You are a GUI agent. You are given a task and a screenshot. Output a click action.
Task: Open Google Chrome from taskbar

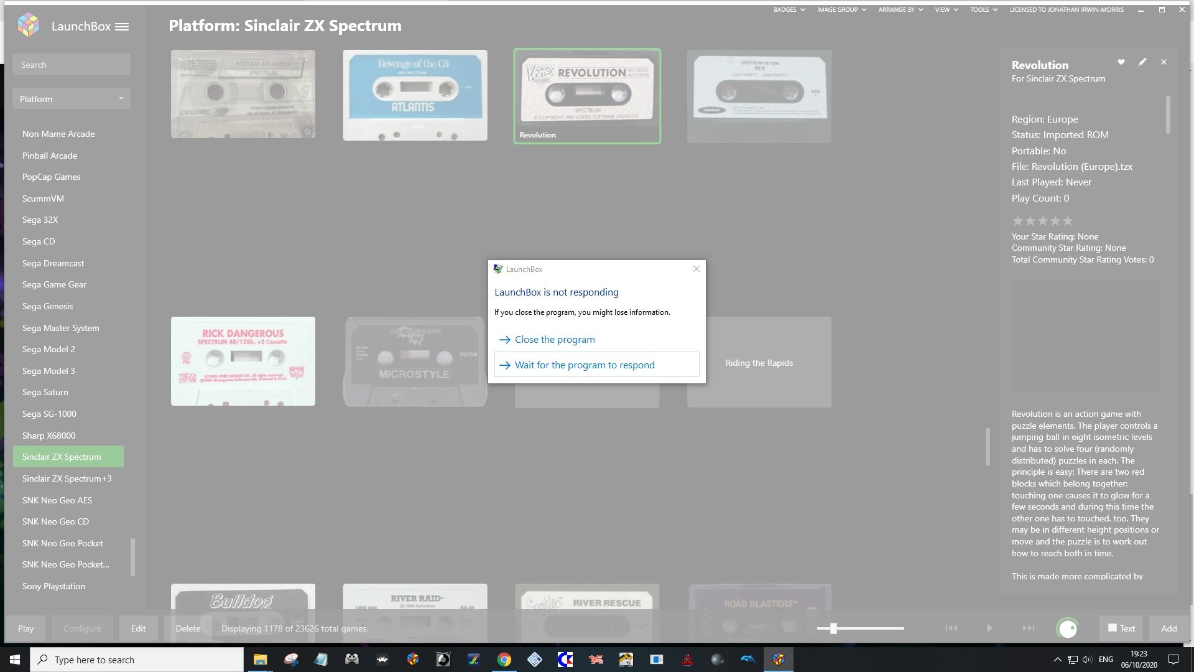pyautogui.click(x=504, y=660)
